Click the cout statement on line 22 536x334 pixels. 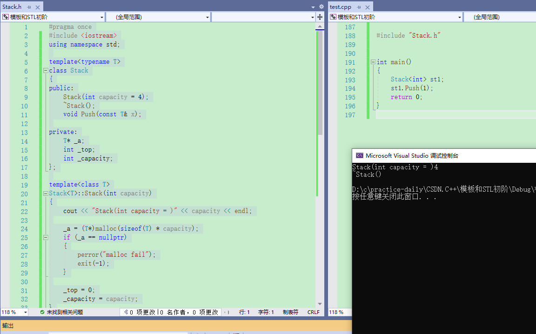(x=158, y=211)
